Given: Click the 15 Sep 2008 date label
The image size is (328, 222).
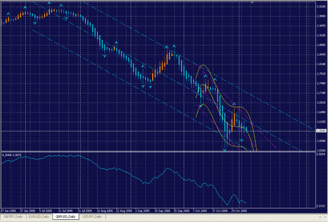Looking at the screenshot, I should pyautogui.click(x=162, y=210).
